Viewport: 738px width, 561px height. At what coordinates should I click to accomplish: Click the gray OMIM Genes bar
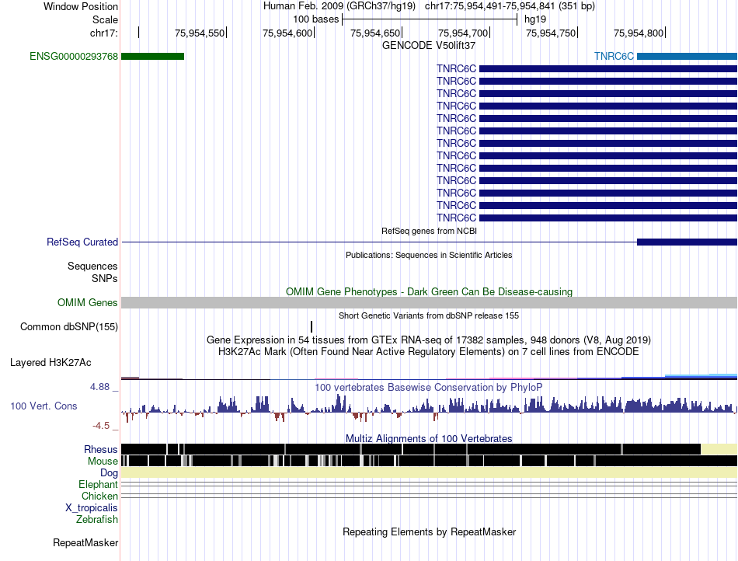pos(429,302)
